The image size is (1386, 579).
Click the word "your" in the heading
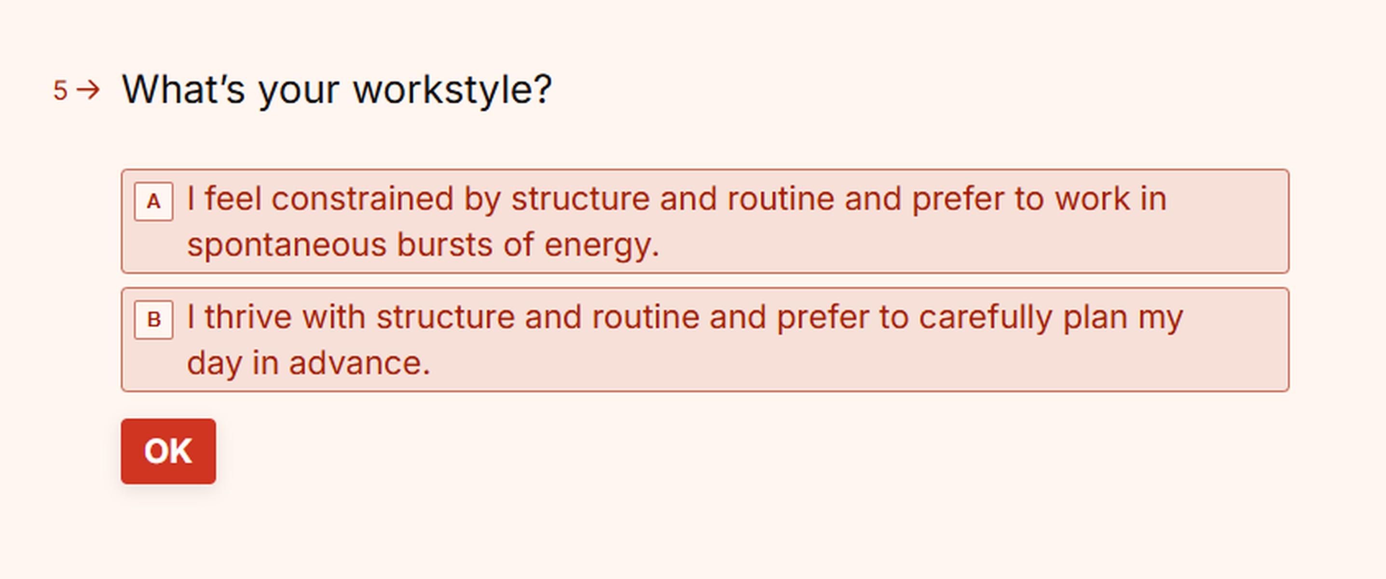[299, 90]
